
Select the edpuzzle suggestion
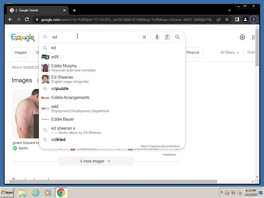(112, 89)
